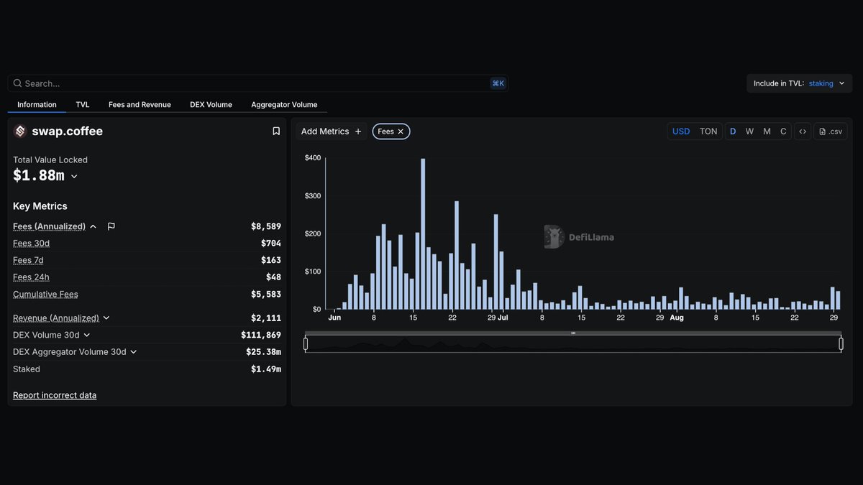Click the $704 value
Image resolution: width=863 pixels, height=485 pixels.
(271, 244)
